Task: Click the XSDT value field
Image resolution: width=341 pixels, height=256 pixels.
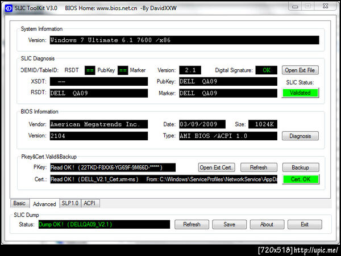Action: pyautogui.click(x=99, y=82)
